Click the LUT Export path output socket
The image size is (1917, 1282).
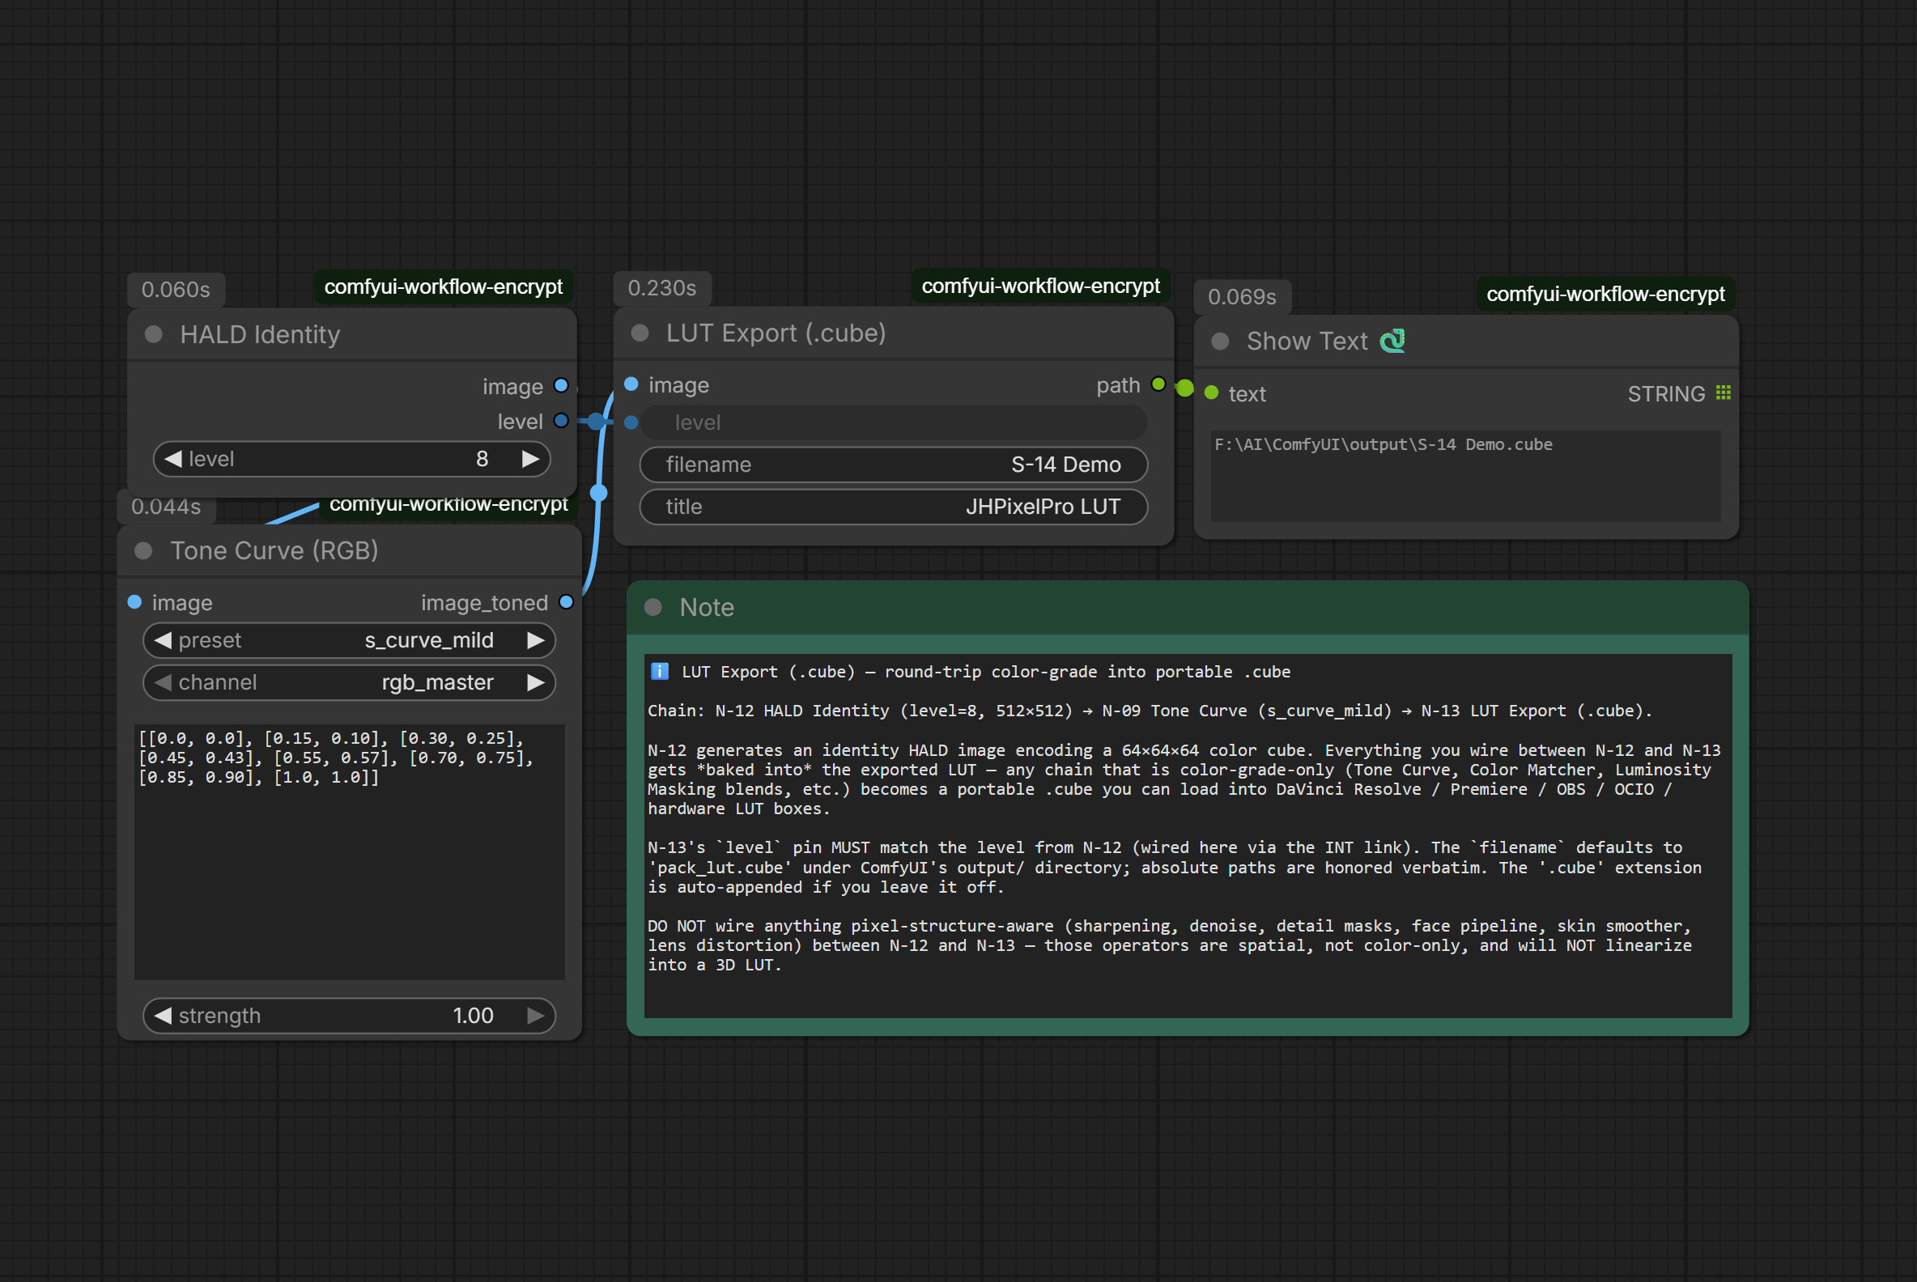[1158, 384]
